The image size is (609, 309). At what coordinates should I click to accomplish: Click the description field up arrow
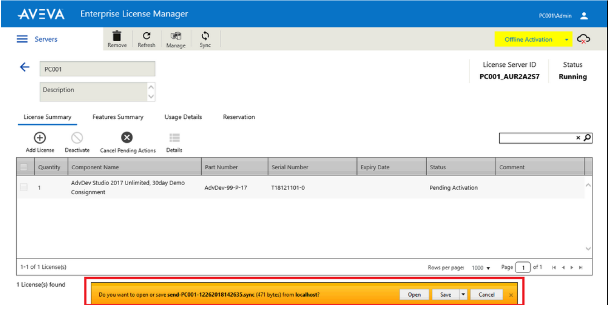pos(151,87)
